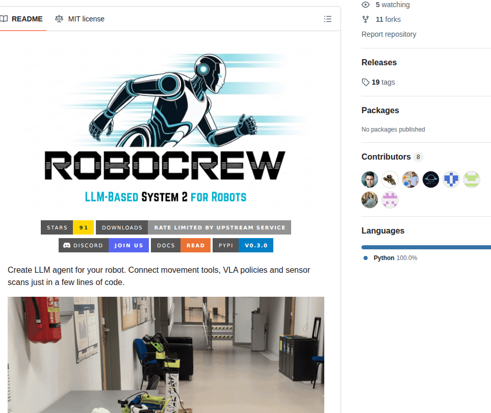Open the 5 watching link
Screen dimensions: 491x413
tap(393, 5)
